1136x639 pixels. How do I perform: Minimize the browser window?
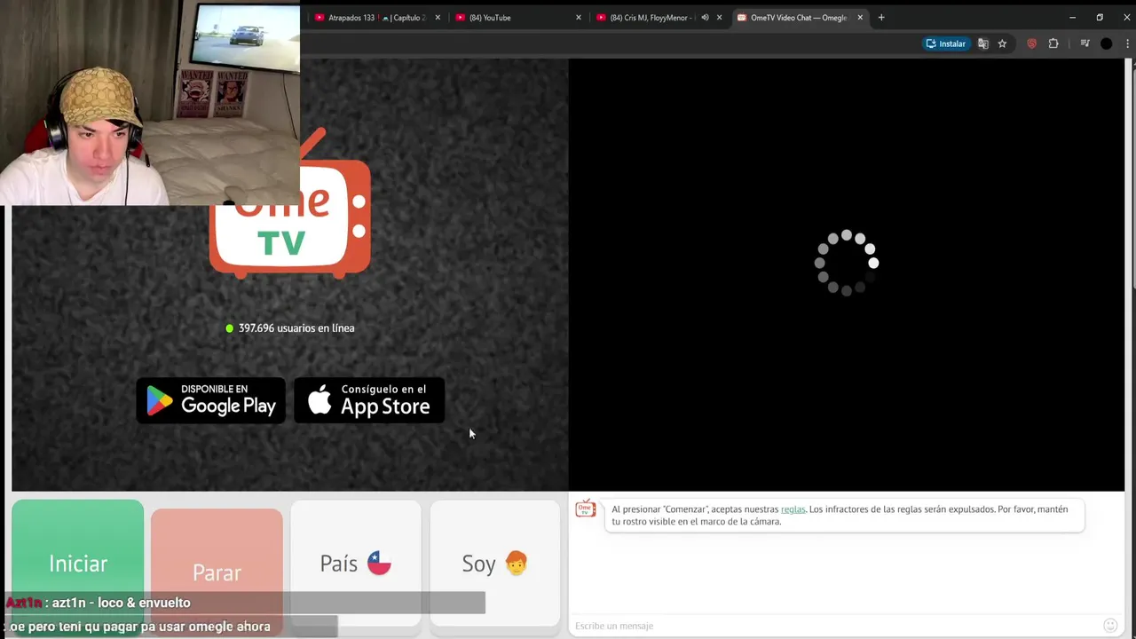pyautogui.click(x=1072, y=18)
